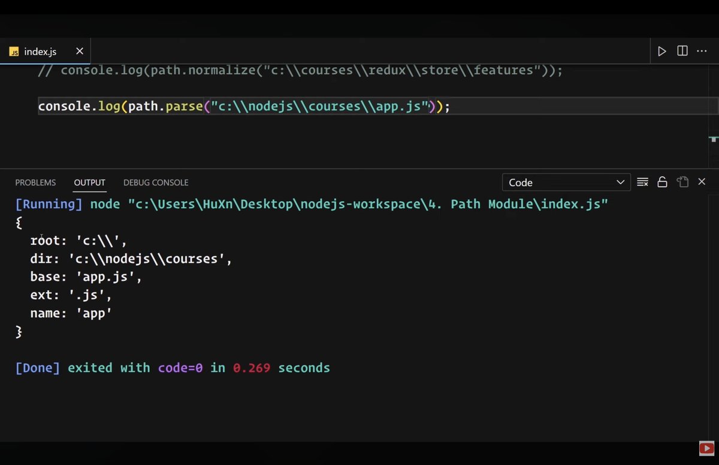The height and width of the screenshot is (465, 719).
Task: Click the "[Done] exited with code=0" line
Action: coord(173,367)
